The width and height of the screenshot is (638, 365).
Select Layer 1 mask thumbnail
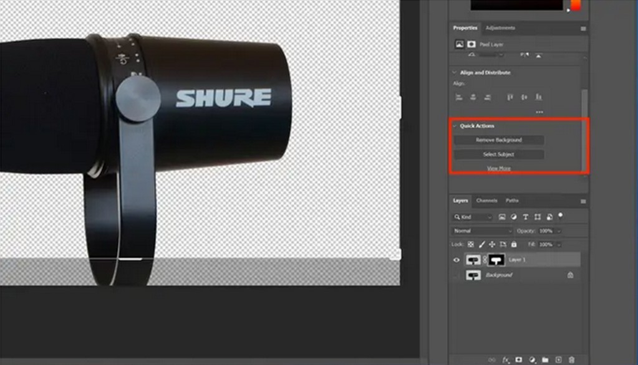point(496,260)
